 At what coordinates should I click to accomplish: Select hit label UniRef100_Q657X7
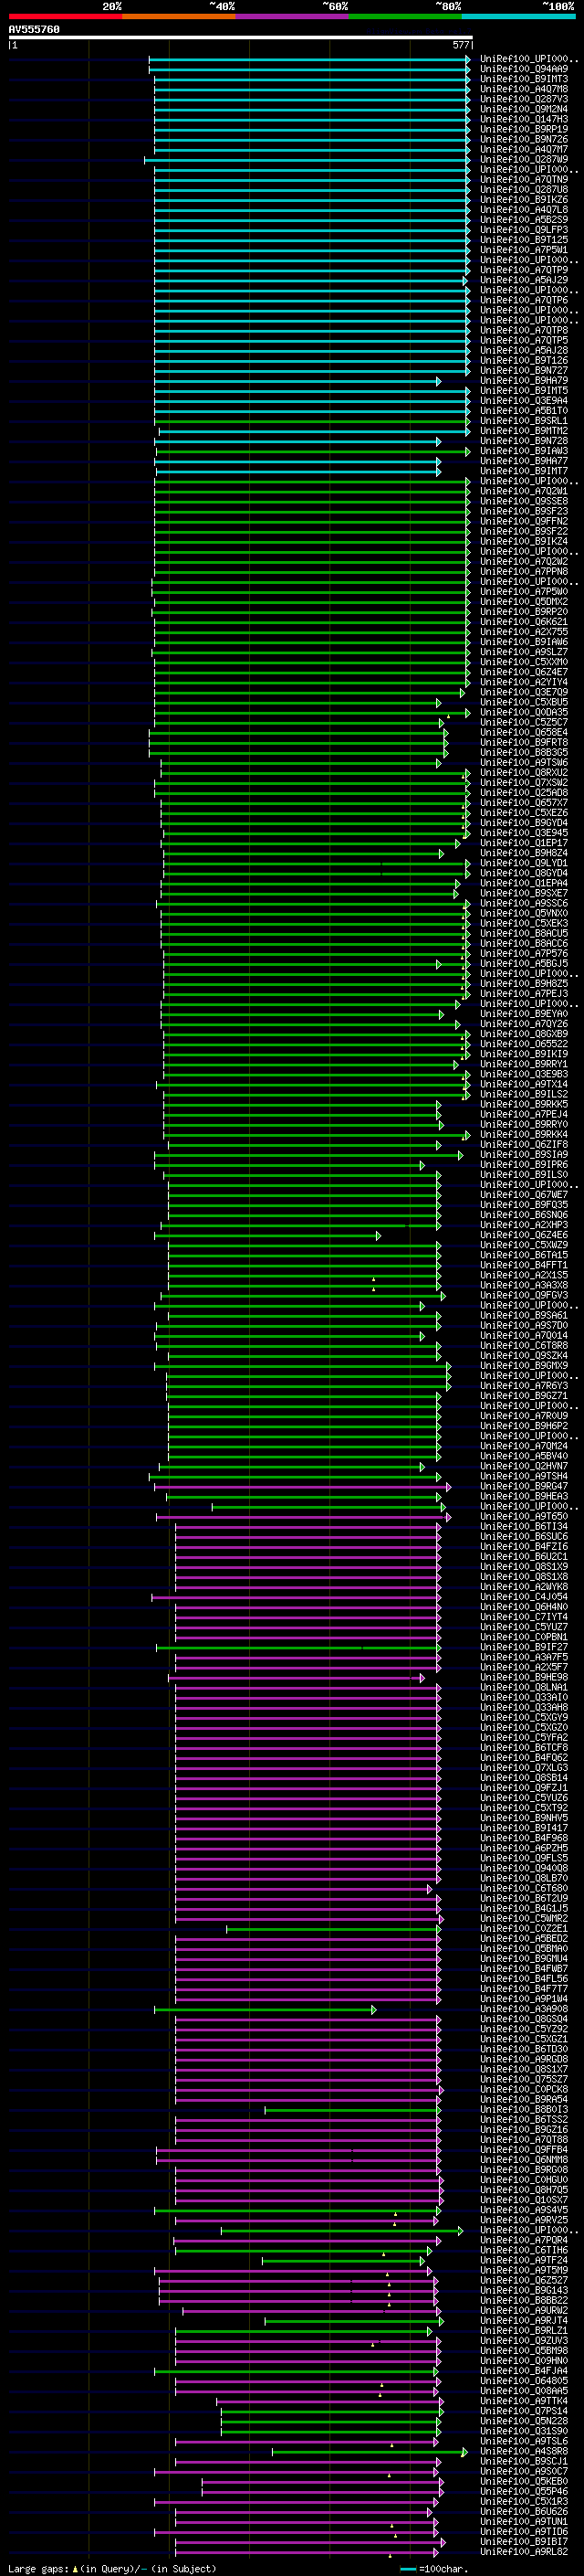524,803
